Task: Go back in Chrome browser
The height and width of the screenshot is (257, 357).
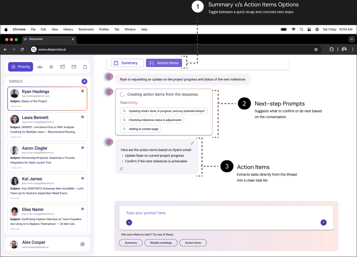Action: click(x=5, y=49)
